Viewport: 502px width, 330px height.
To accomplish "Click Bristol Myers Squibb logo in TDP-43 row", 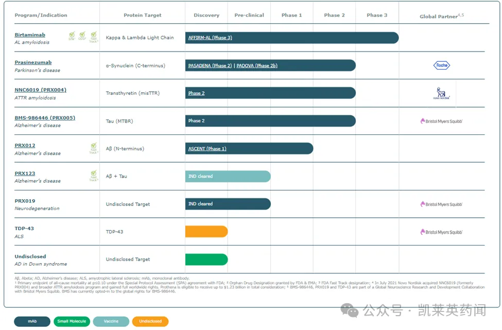I will coord(441,232).
